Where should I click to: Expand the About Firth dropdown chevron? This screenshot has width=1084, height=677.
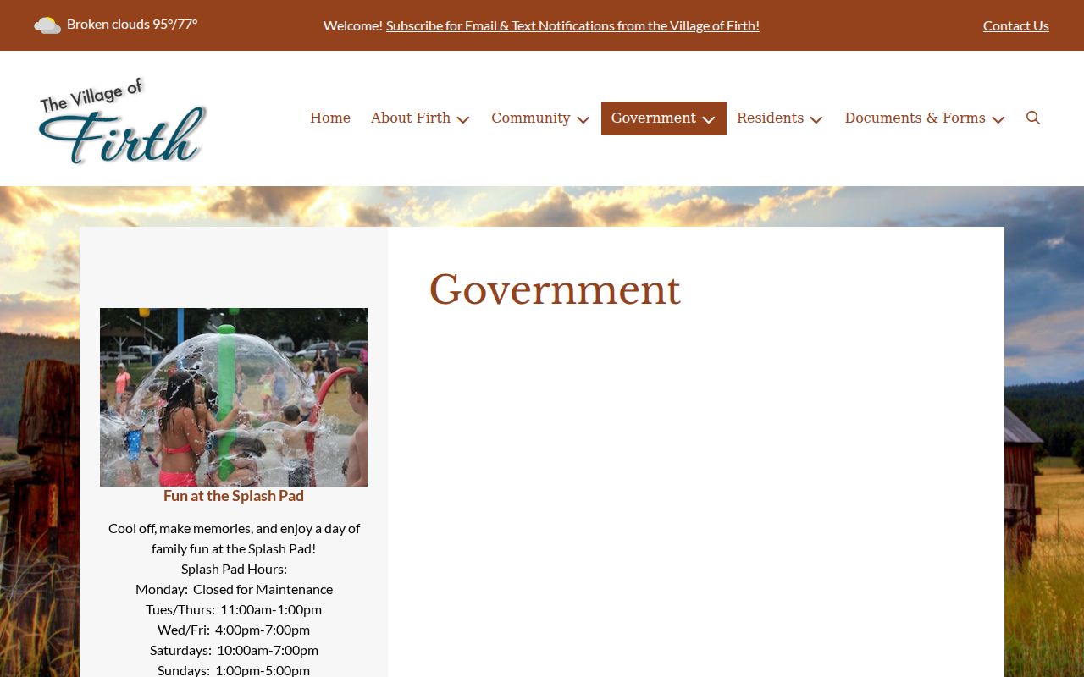[463, 119]
